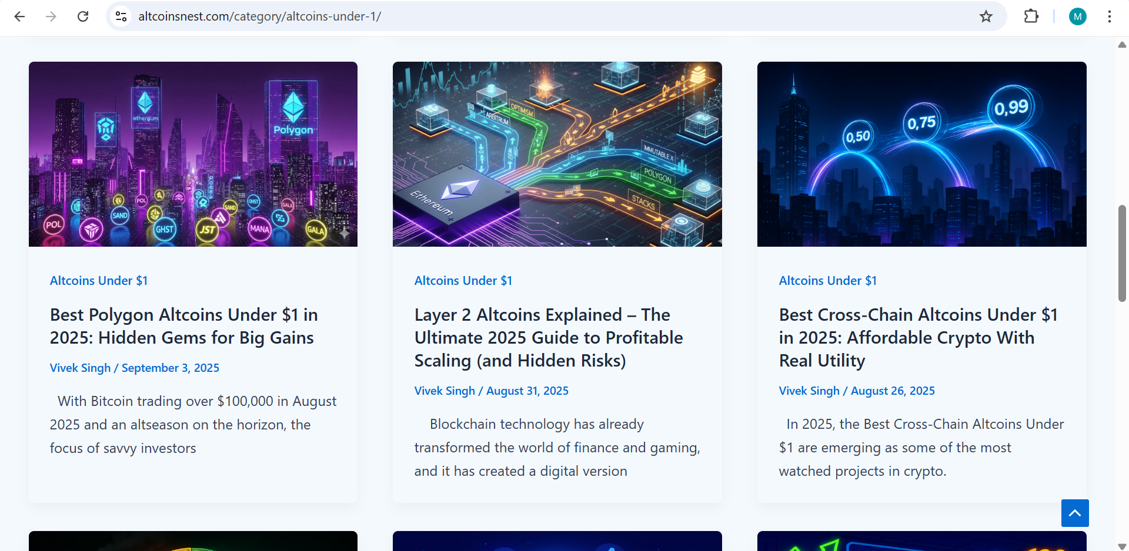
Task: Go forward to the next page
Action: (51, 16)
